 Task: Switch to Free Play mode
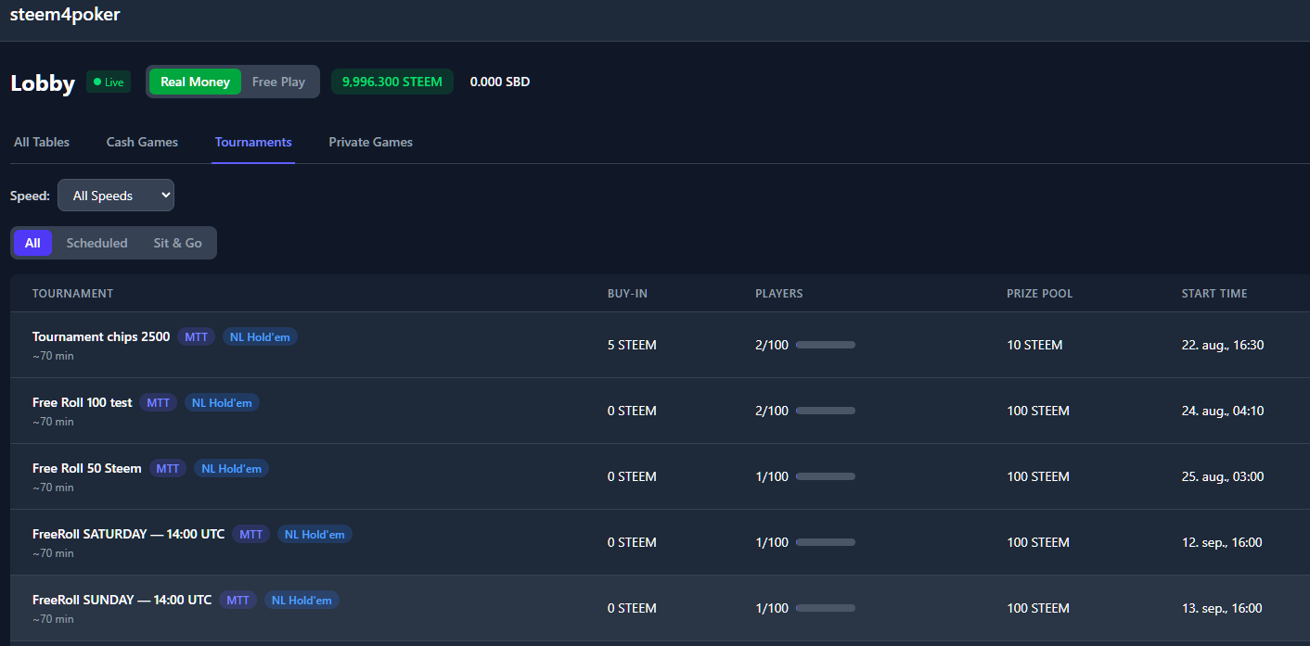pyautogui.click(x=278, y=82)
